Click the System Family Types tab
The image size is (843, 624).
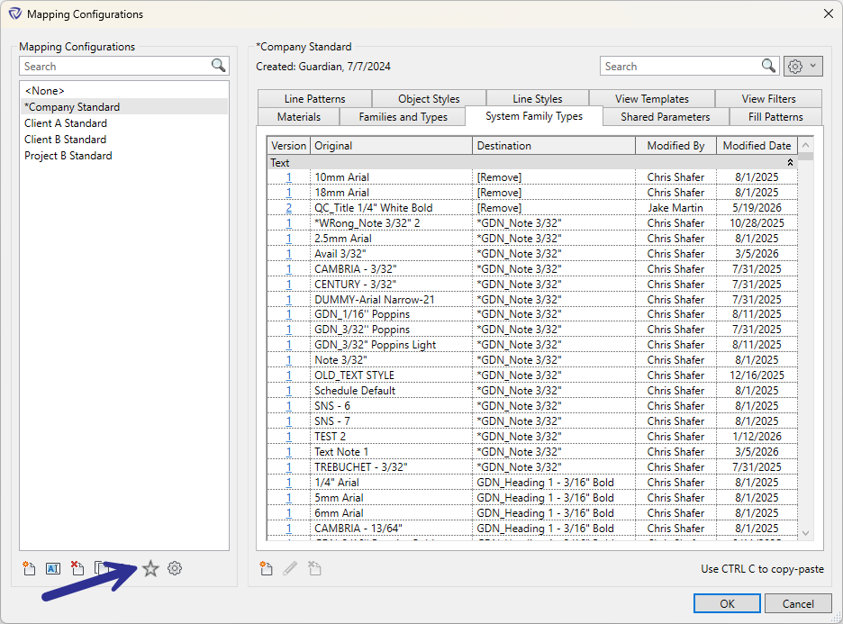point(534,116)
